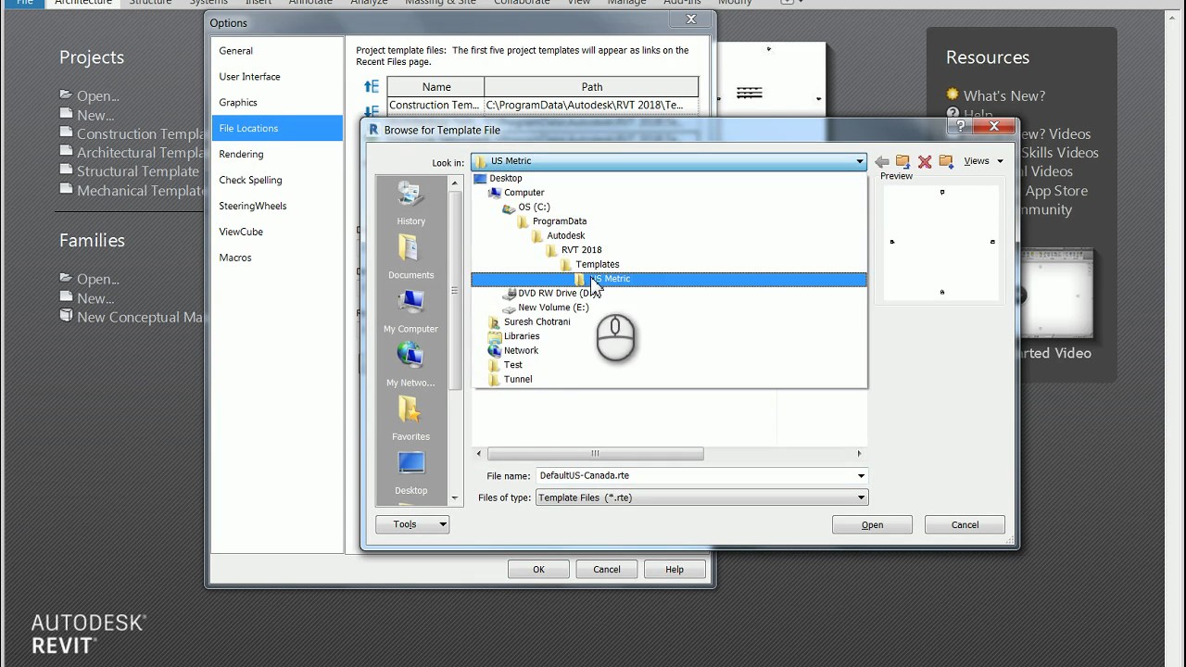Select ViewCube in Options
1186x667 pixels.
(277, 233)
